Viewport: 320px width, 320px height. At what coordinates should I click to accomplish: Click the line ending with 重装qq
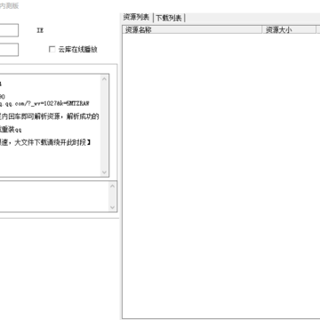tap(11, 130)
